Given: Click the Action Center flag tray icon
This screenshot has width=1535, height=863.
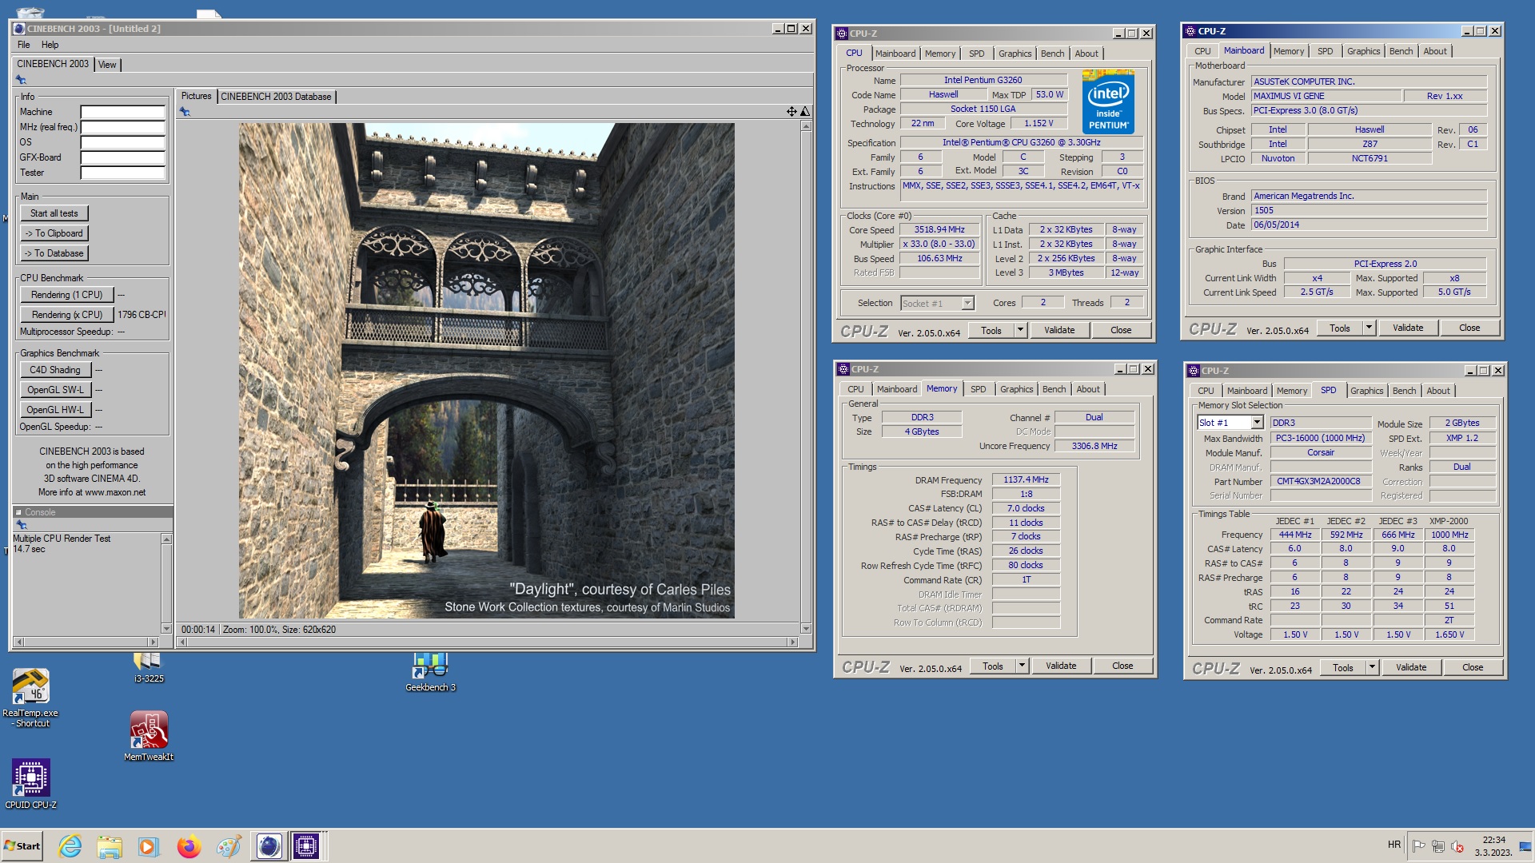Looking at the screenshot, I should (1419, 846).
